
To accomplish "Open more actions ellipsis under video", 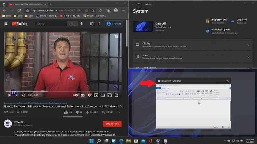I will tap(118, 113).
